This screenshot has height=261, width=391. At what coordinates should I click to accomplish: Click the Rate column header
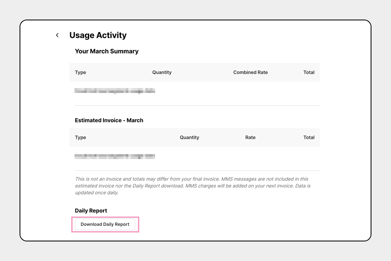coord(250,137)
